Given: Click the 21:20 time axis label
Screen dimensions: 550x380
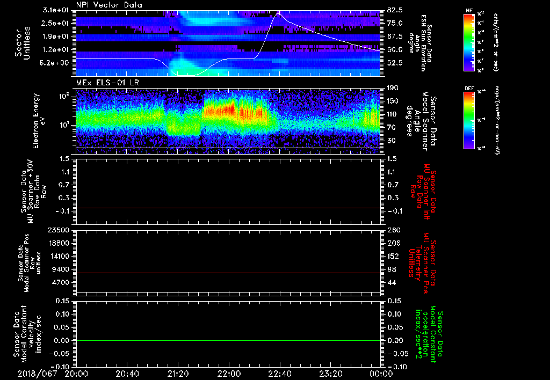Looking at the screenshot, I should (x=178, y=374).
